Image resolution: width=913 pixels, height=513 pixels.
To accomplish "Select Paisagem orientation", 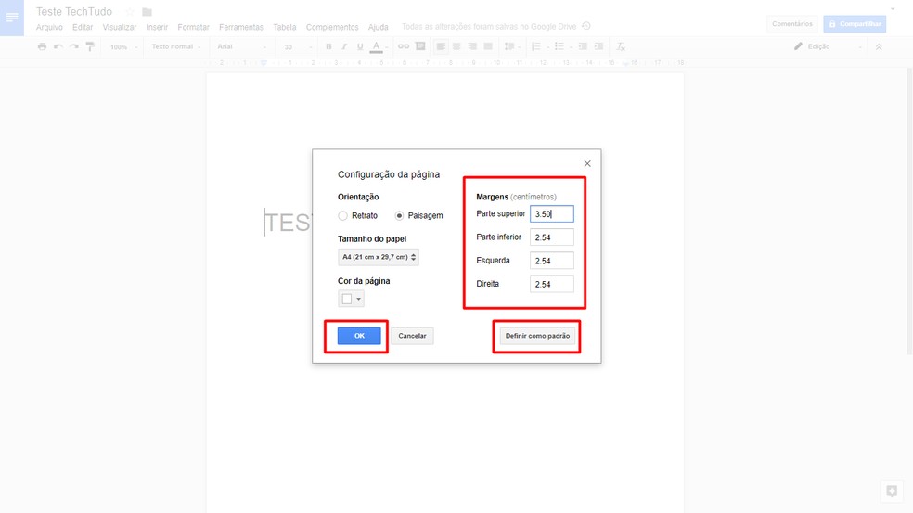I will click(399, 215).
